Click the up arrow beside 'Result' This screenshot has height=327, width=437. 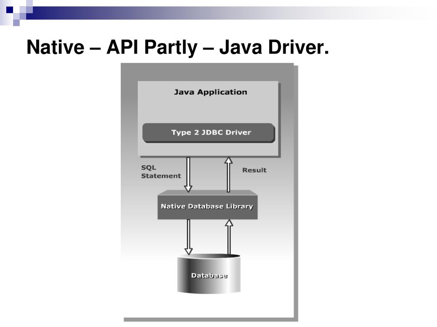point(229,174)
